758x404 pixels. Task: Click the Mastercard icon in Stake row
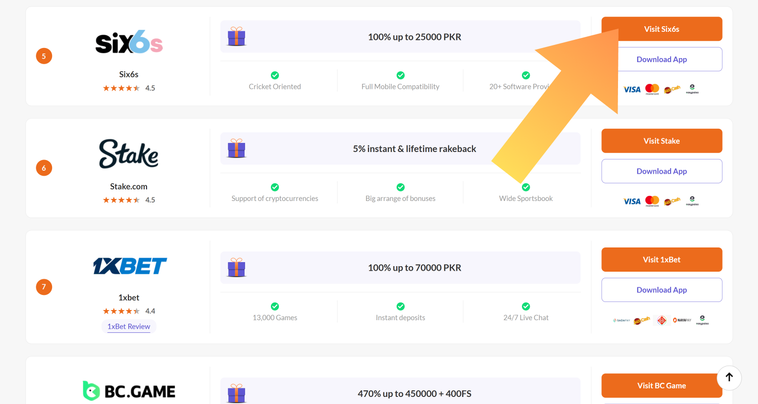(x=652, y=201)
